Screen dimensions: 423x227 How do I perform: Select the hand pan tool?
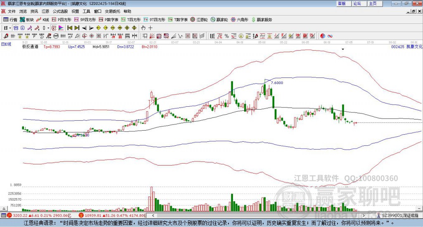point(143,28)
